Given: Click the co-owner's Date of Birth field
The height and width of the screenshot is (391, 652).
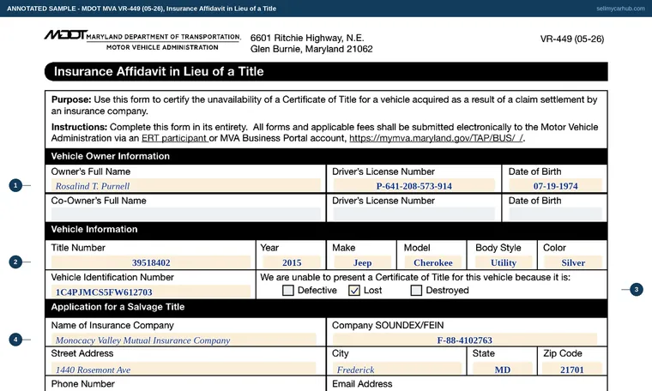Looking at the screenshot, I should click(x=556, y=214).
